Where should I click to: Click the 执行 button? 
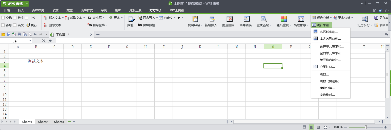tap(33, 25)
